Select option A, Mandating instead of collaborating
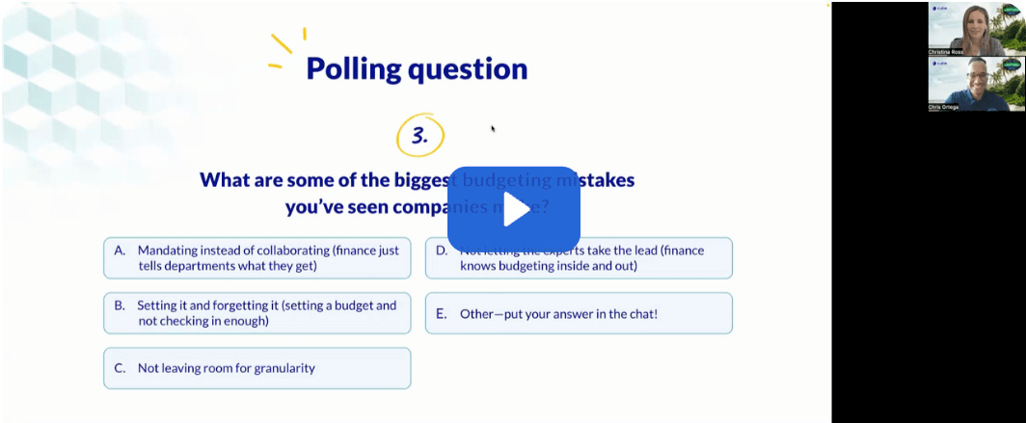The image size is (1026, 423). [x=256, y=258]
